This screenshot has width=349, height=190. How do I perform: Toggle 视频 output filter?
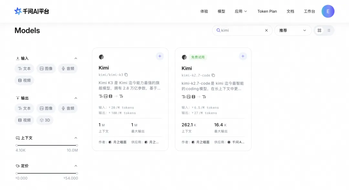(x=24, y=120)
